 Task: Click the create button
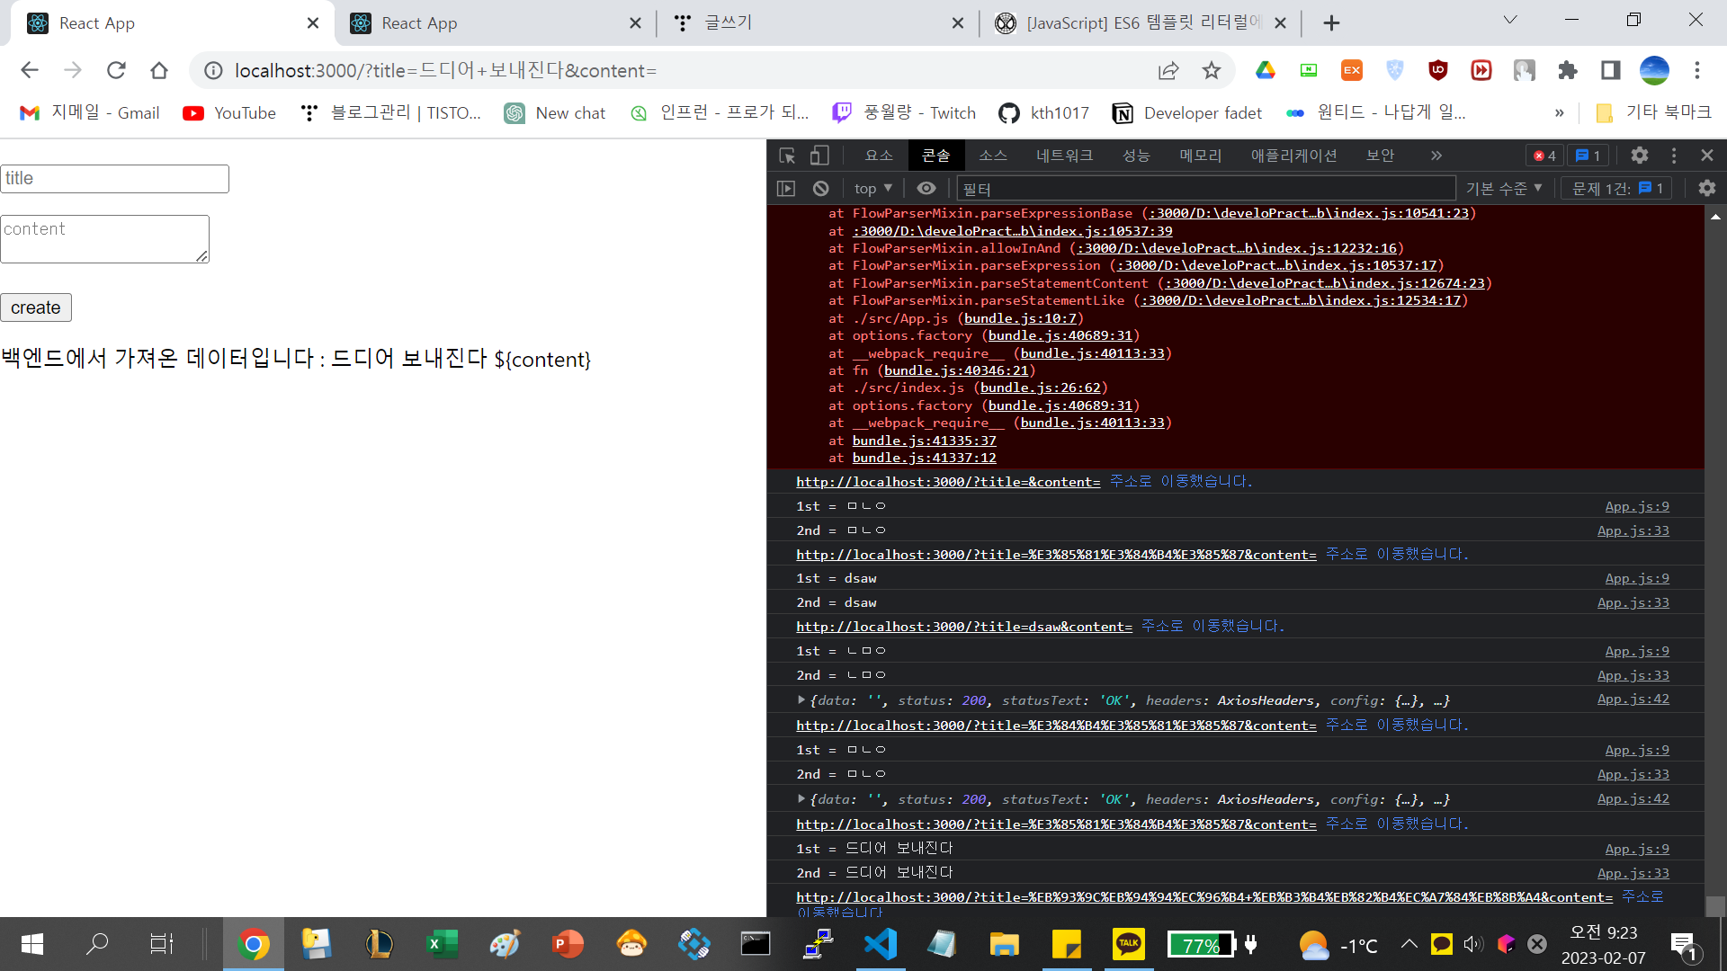[x=36, y=307]
